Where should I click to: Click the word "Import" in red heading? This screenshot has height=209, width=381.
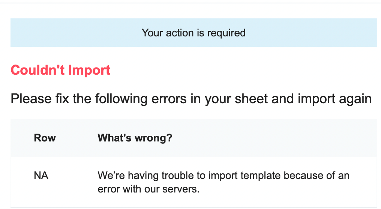(89, 71)
